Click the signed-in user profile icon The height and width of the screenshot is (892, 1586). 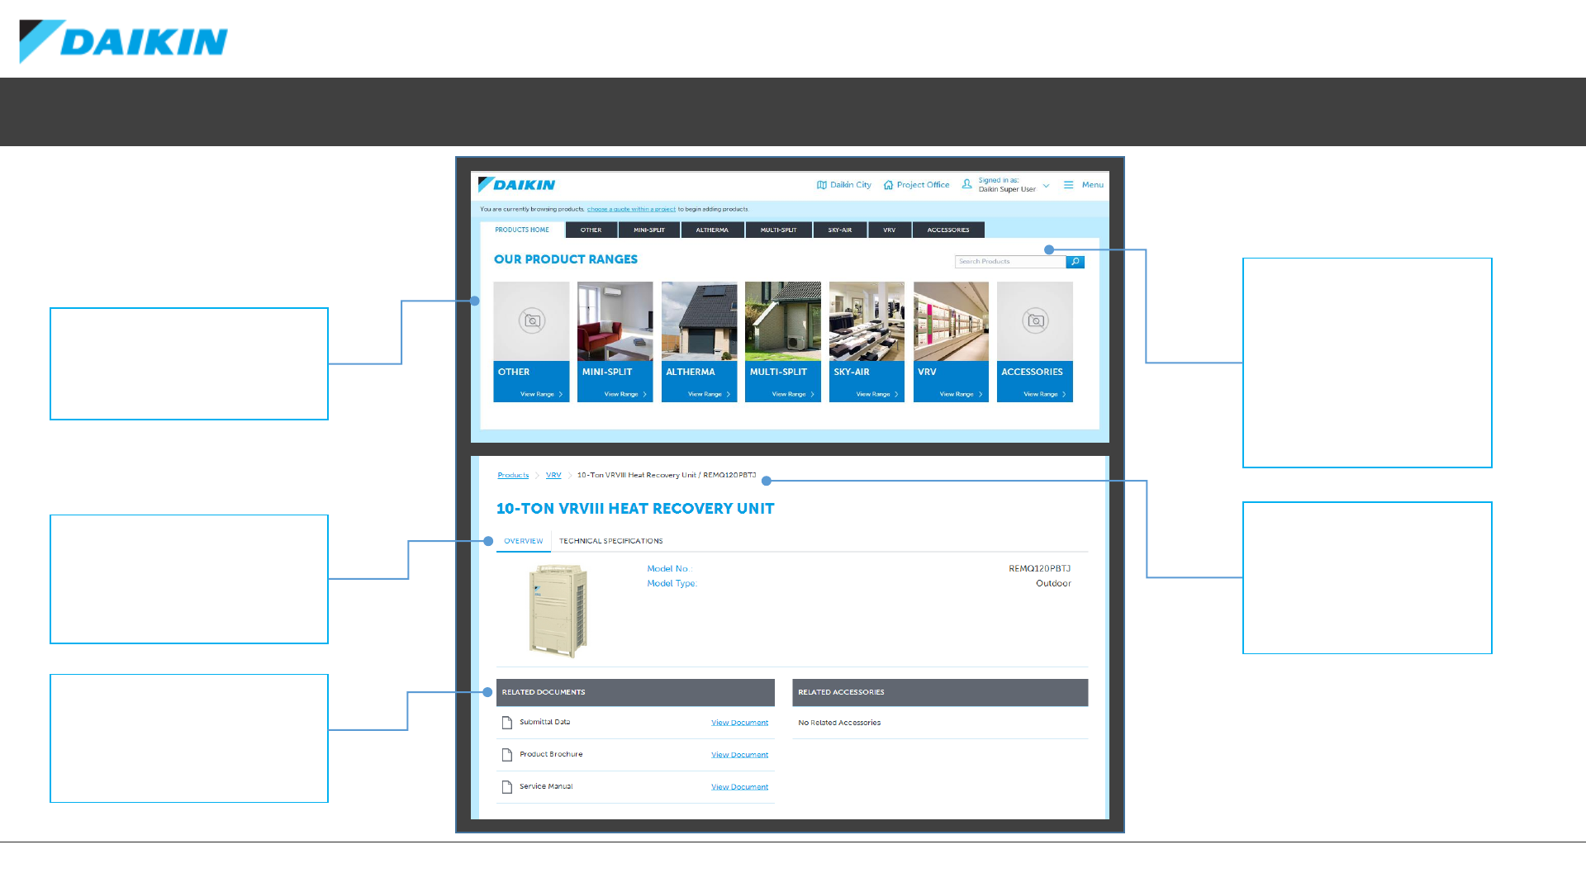966,184
